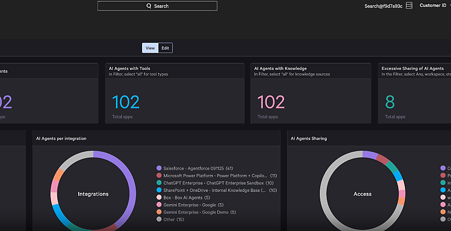Select SharePoint + OneDrive legend entry
451x231 pixels.
(159, 190)
